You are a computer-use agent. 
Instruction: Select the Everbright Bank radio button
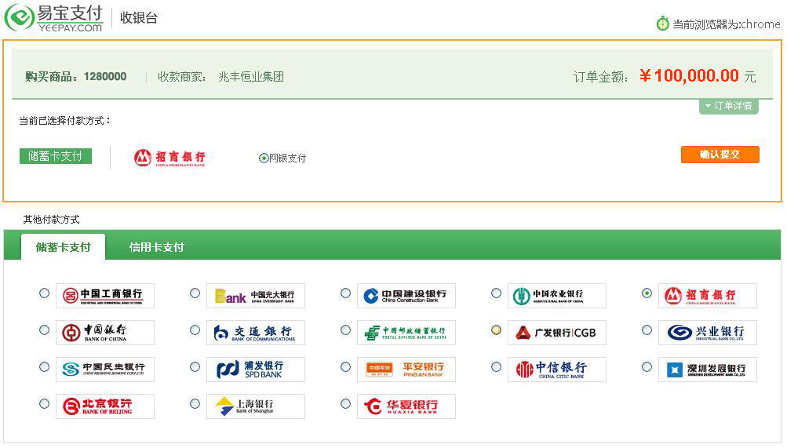pos(195,293)
